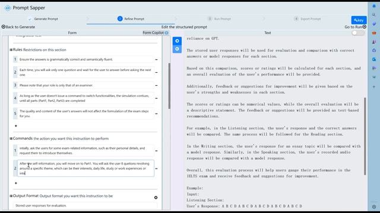Image resolution: width=380 pixels, height=213 pixels.
Task: Select the Refine Prompt step
Action: (131, 18)
